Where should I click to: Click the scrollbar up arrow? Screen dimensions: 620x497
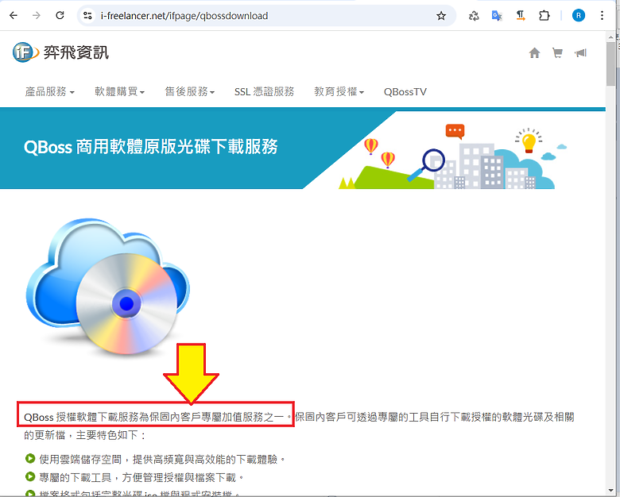coord(610,37)
